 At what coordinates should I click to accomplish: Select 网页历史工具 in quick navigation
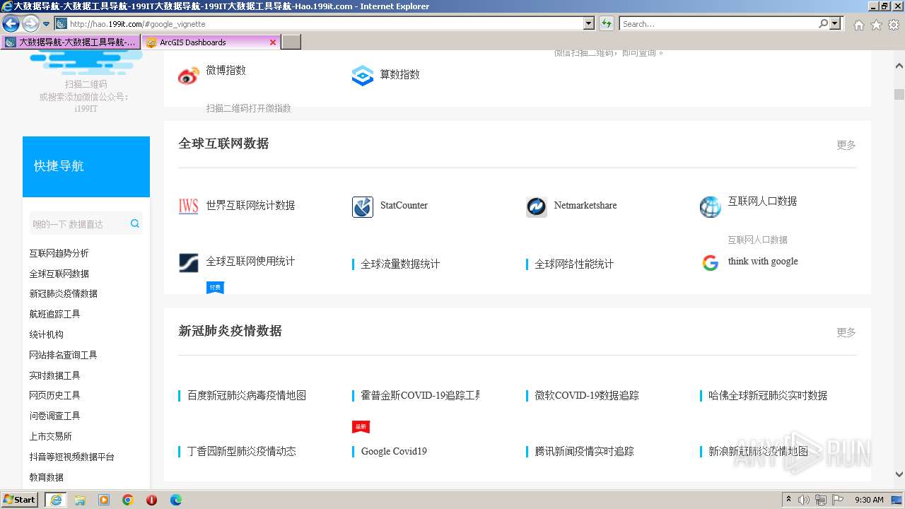[x=54, y=395]
